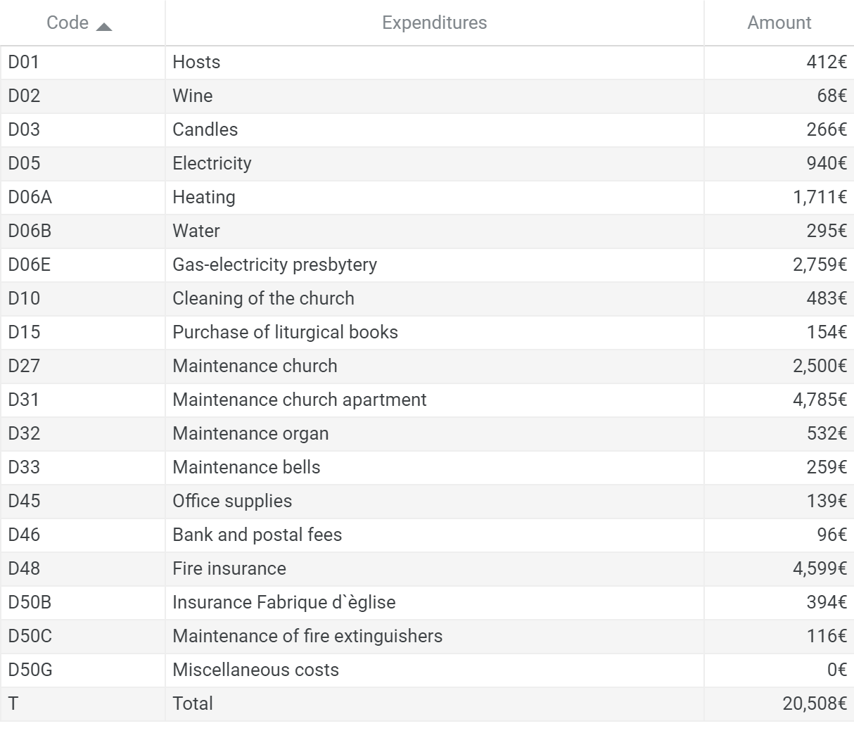The image size is (854, 733).
Task: Click the Hosts expenditure cell
Action: [434, 62]
